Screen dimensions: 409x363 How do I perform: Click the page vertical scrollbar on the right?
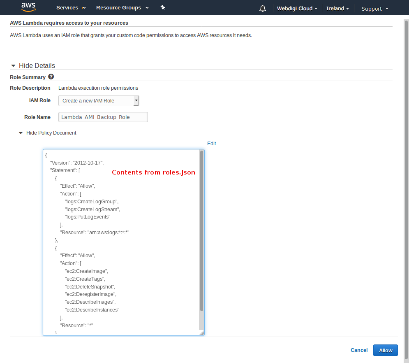[x=406, y=189]
